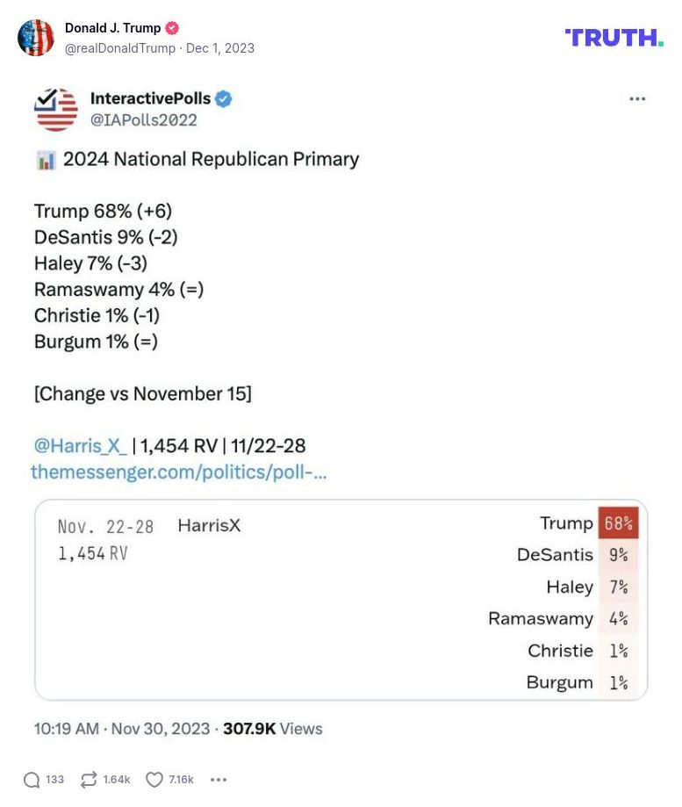Click the verified badge next to InteractivePolls

point(223,99)
